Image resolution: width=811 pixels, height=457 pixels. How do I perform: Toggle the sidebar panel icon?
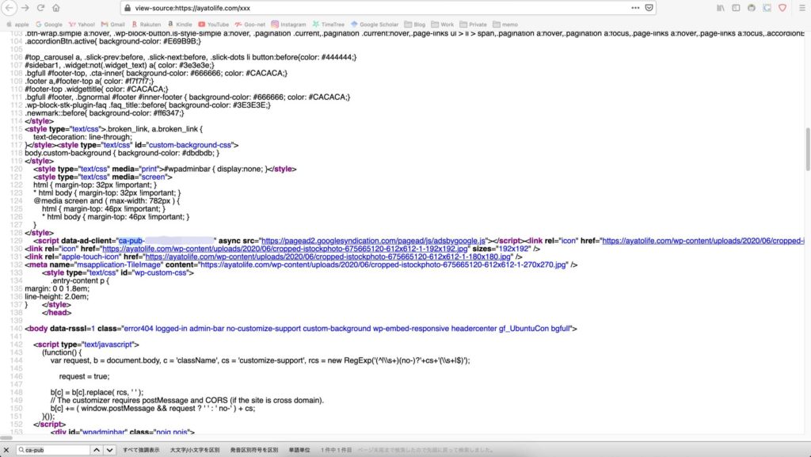[x=736, y=8]
